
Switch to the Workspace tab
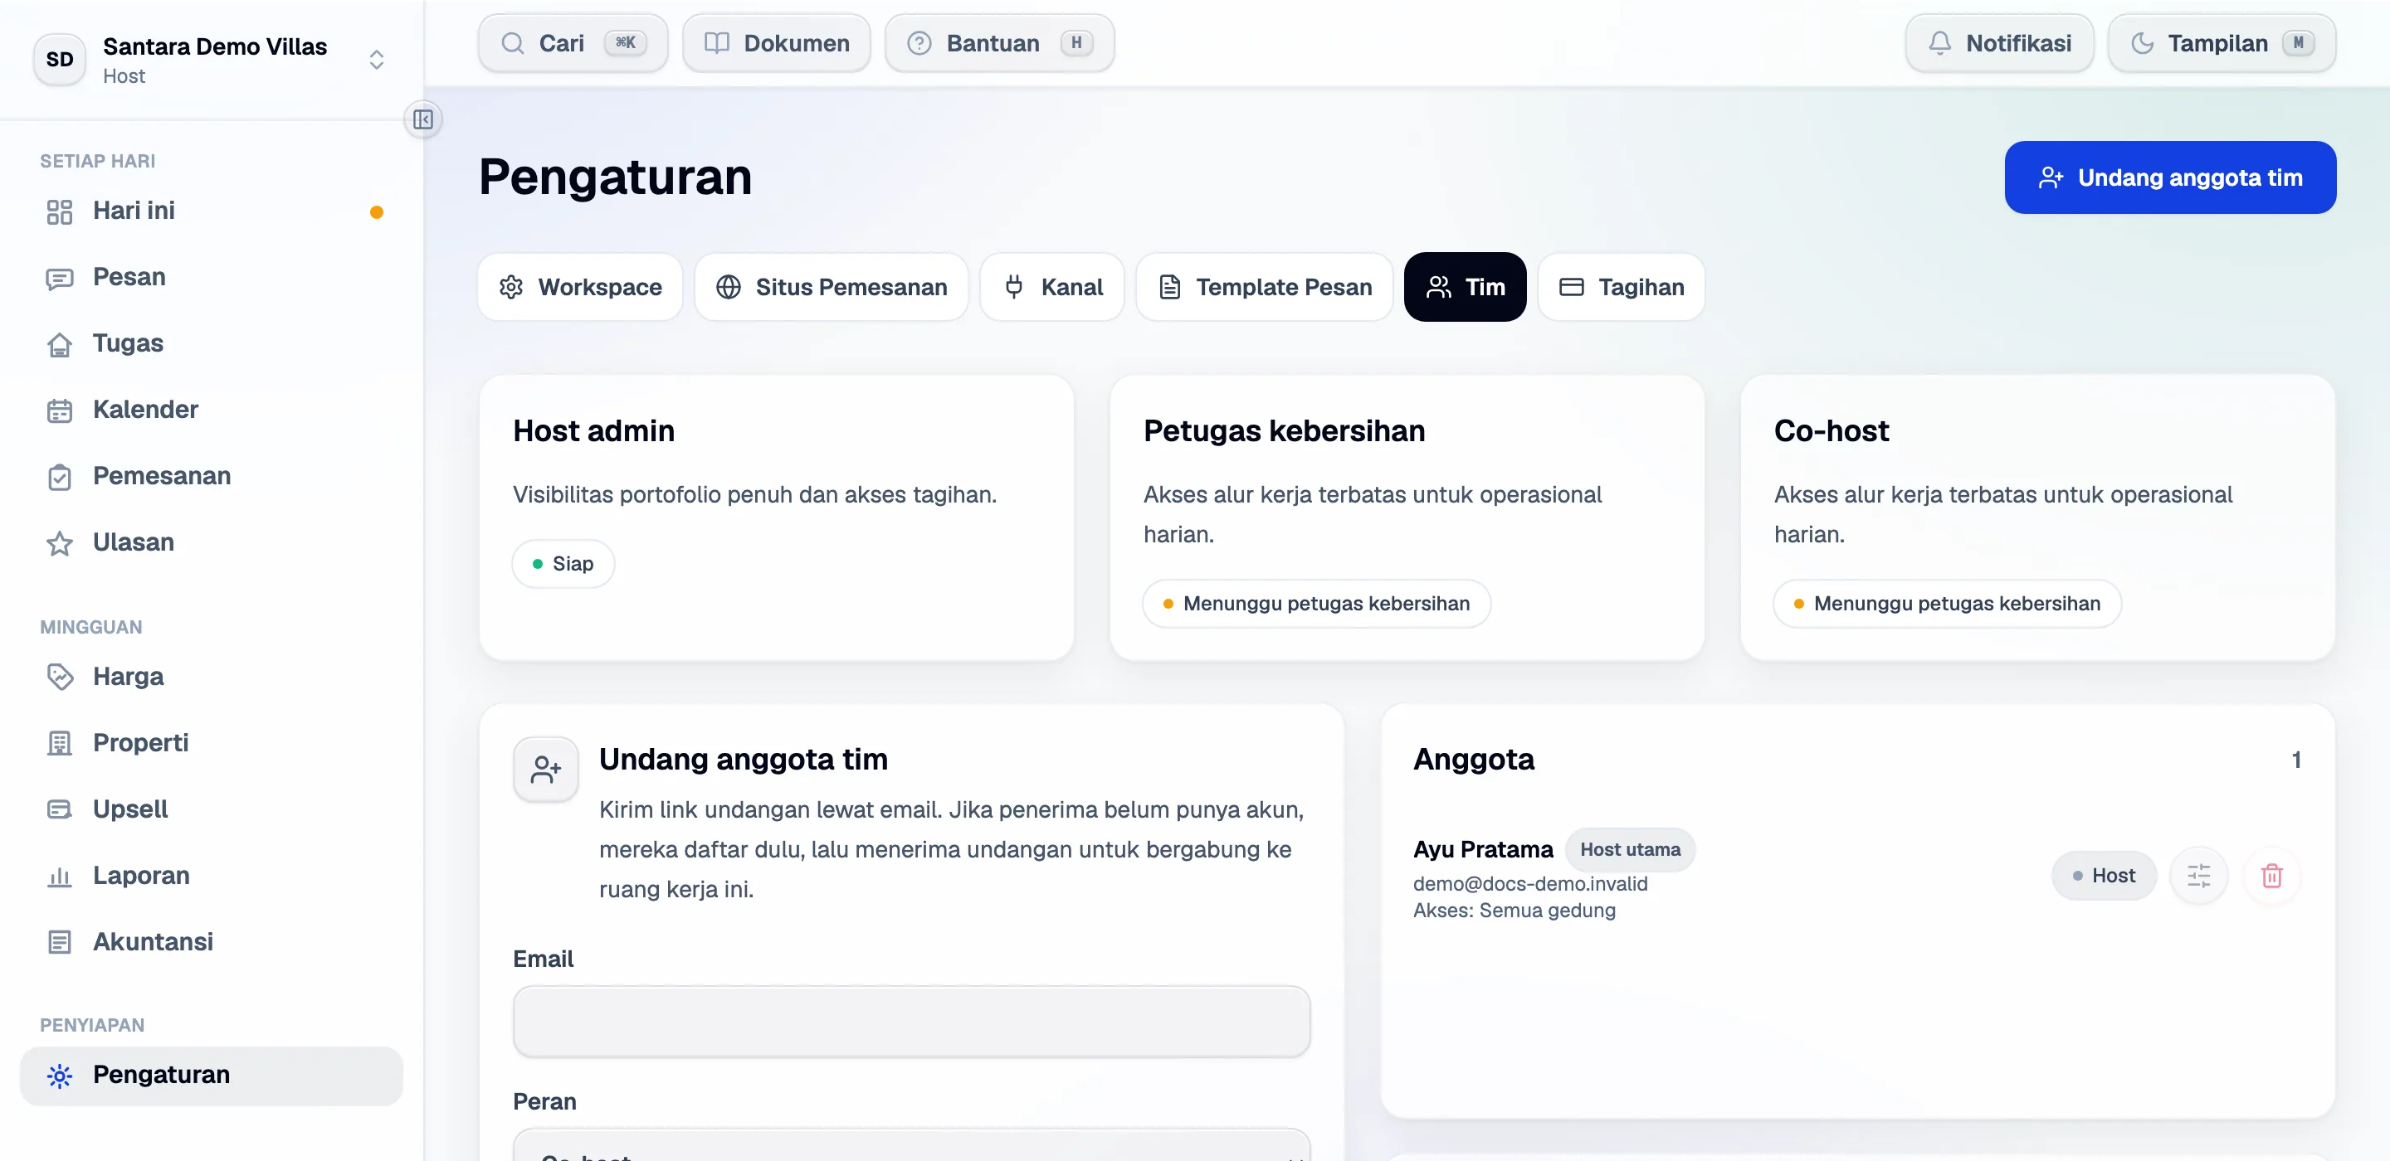580,288
